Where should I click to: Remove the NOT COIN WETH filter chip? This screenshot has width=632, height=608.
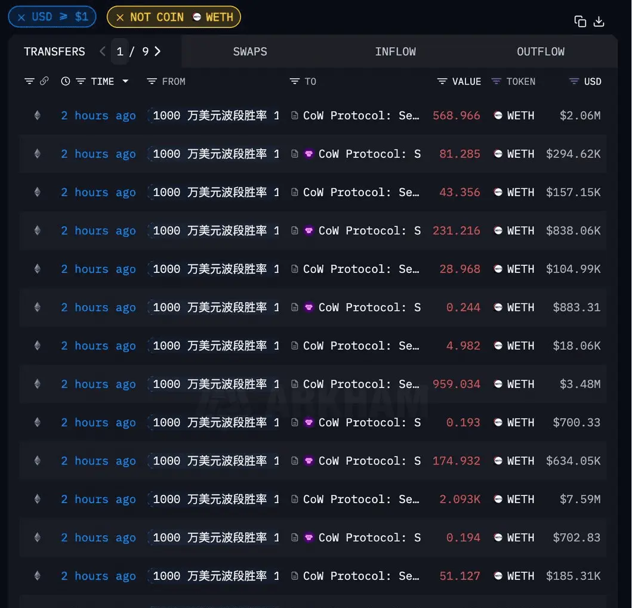[120, 17]
